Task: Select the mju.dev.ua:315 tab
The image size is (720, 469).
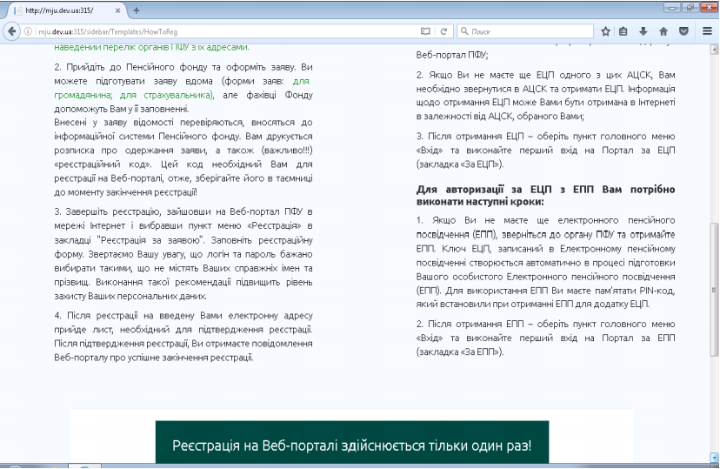Action: point(64,10)
